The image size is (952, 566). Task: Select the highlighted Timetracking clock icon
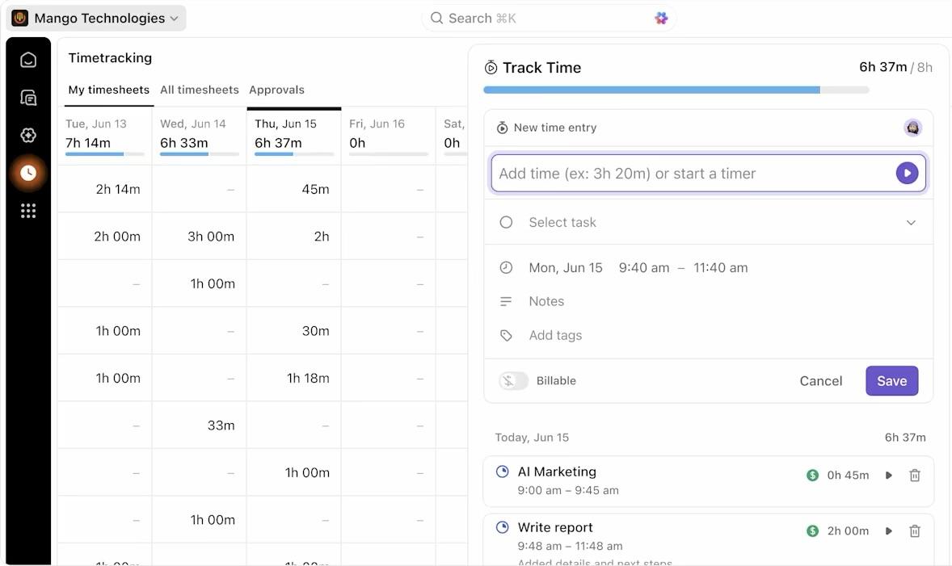coord(27,172)
